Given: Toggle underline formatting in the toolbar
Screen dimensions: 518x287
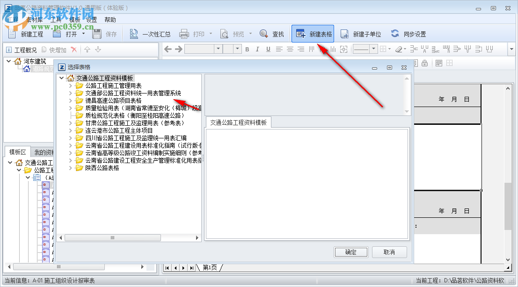Looking at the screenshot, I should [267, 49].
